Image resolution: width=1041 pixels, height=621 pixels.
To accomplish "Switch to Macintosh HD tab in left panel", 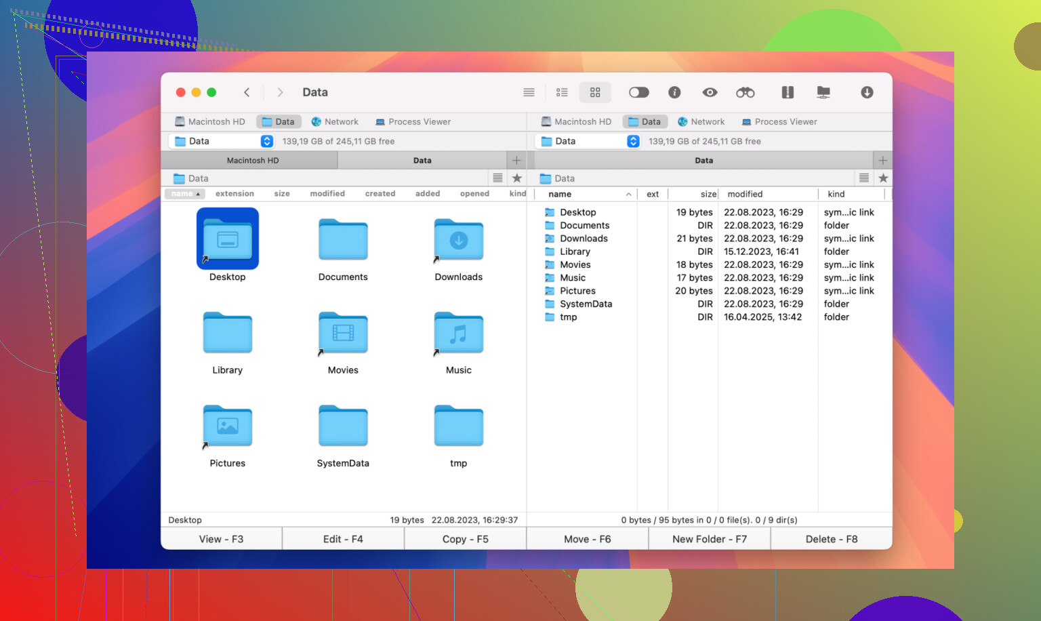I will click(252, 161).
